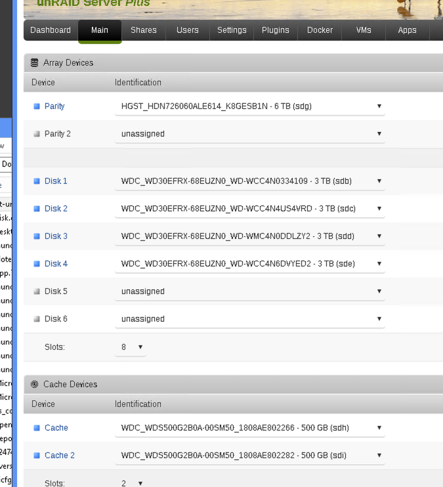Open the Disk 3 device dropdown

click(x=250, y=236)
